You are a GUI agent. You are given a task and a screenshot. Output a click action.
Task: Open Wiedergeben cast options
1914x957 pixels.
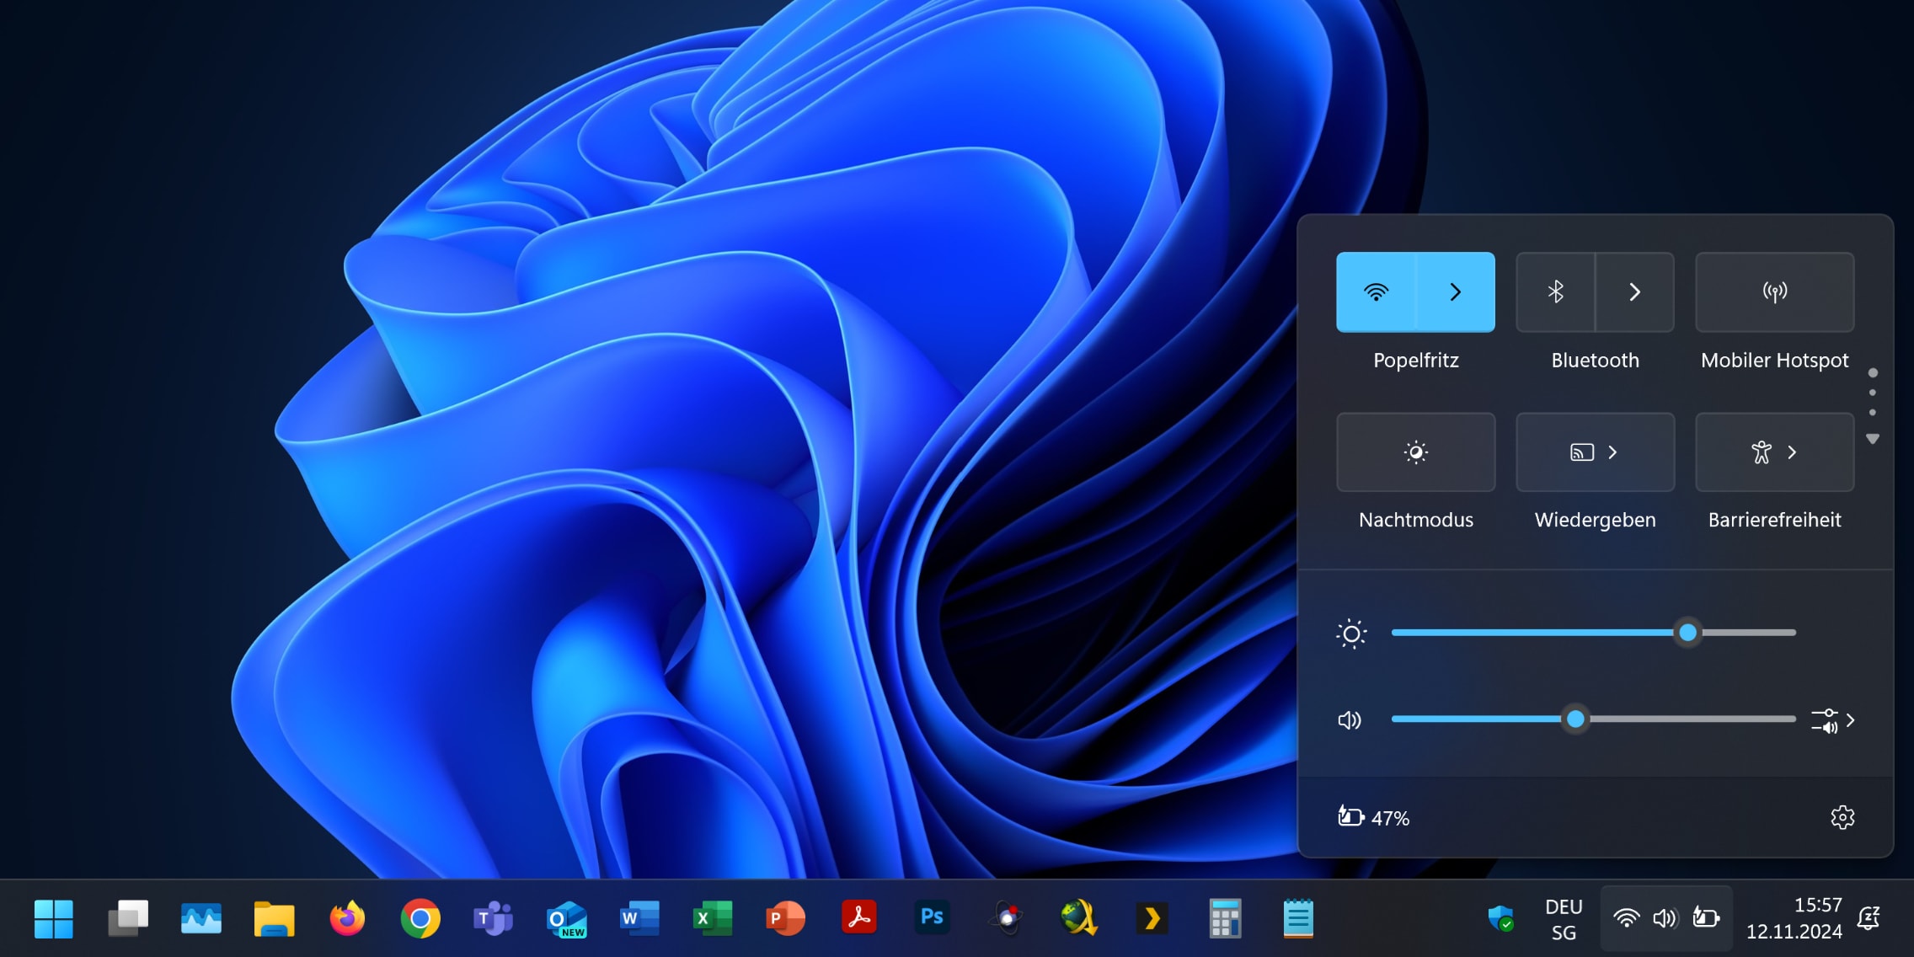coord(1595,452)
